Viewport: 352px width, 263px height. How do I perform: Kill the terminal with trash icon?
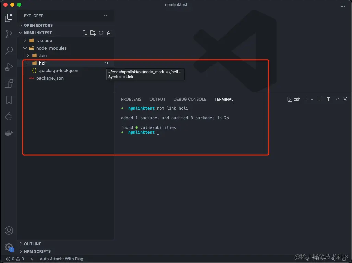(328, 99)
